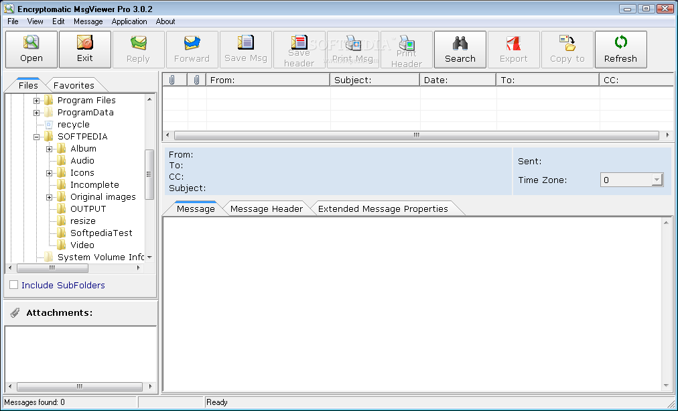This screenshot has height=411, width=678.
Task: Click the second paperclip column header
Action: tap(197, 80)
